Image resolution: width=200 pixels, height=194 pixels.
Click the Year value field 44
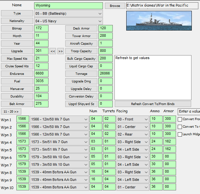[x=41, y=43]
